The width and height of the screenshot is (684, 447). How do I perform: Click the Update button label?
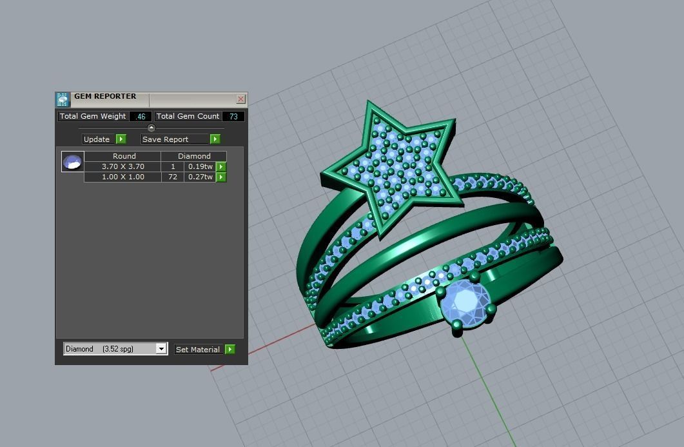pyautogui.click(x=97, y=139)
